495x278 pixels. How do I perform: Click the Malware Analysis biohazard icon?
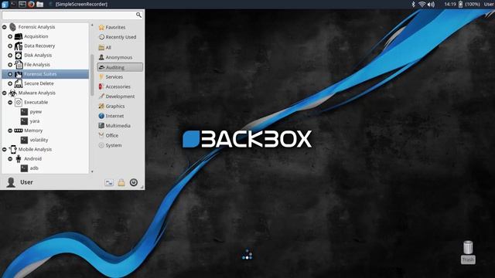pyautogui.click(x=12, y=93)
